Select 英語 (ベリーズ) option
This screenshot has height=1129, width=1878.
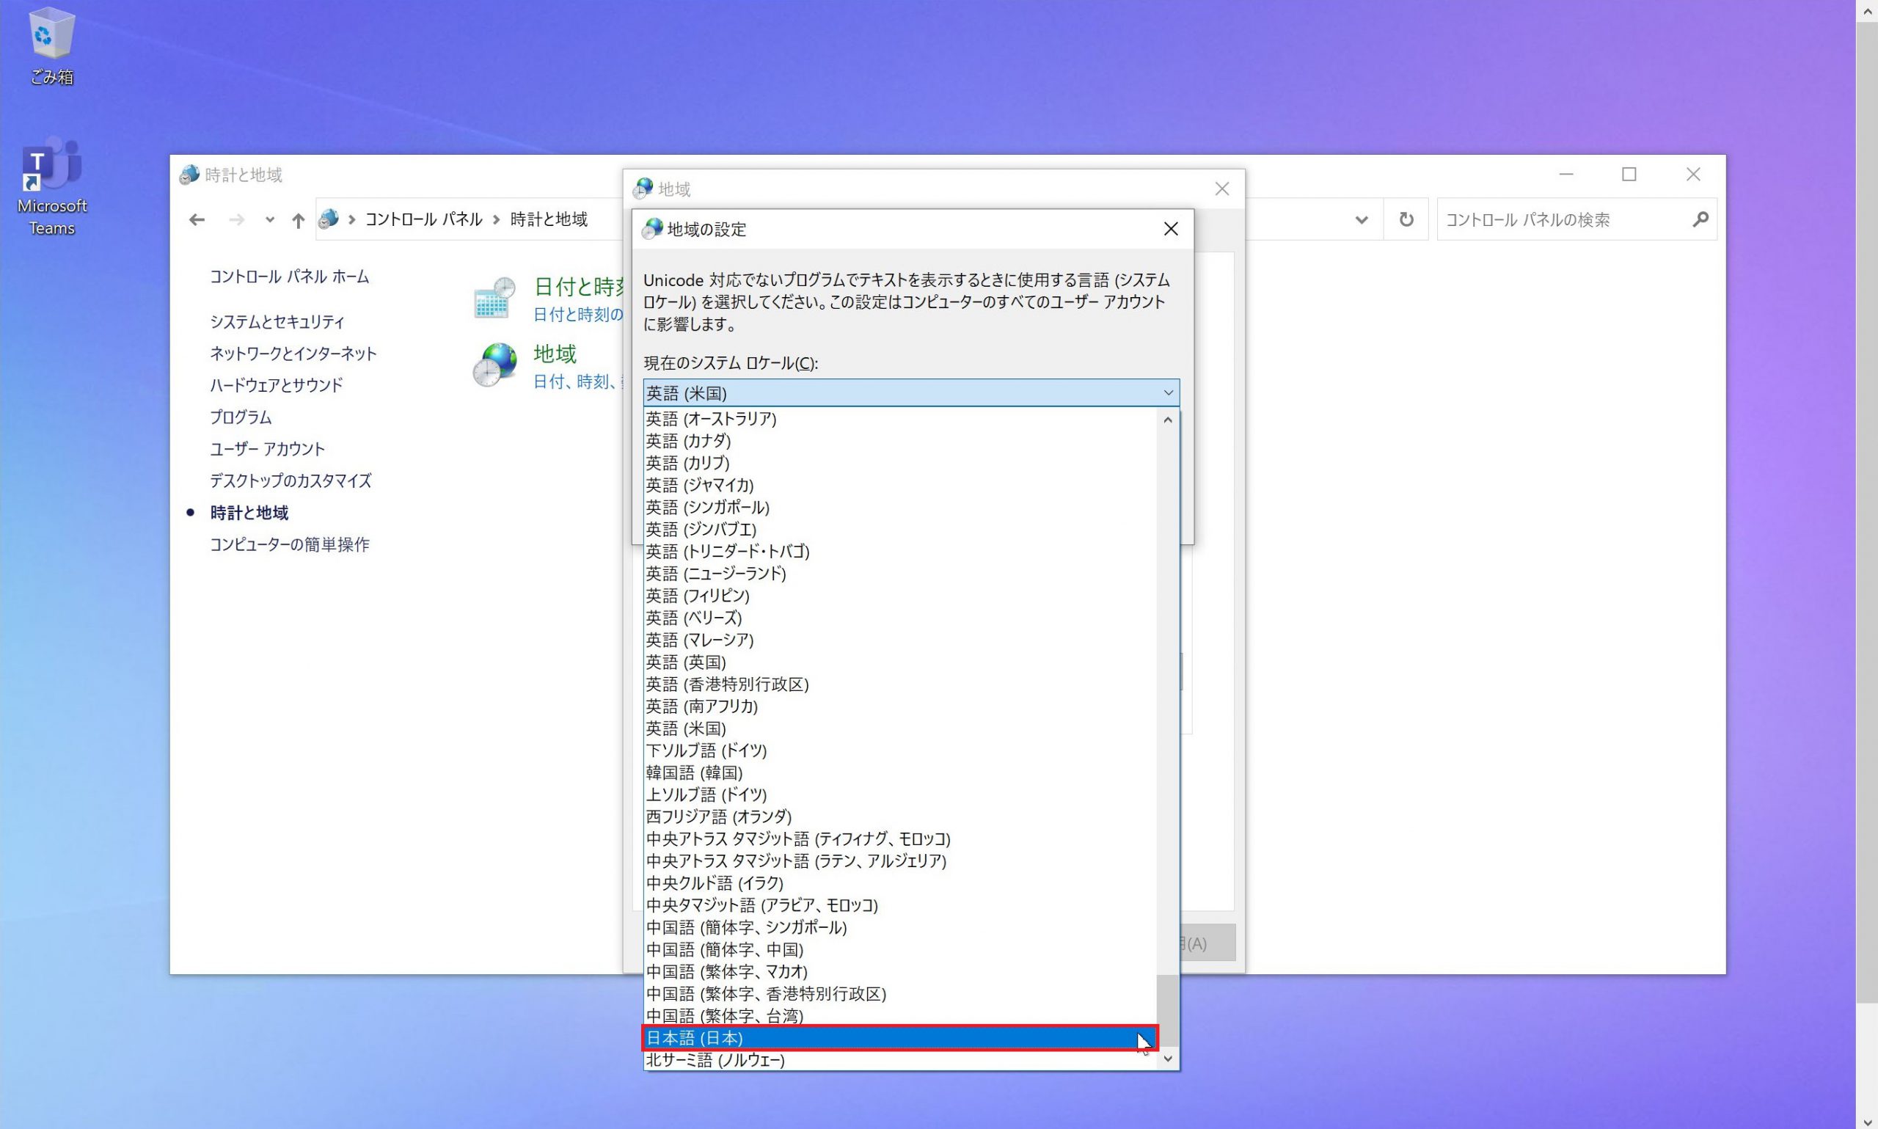(900, 618)
